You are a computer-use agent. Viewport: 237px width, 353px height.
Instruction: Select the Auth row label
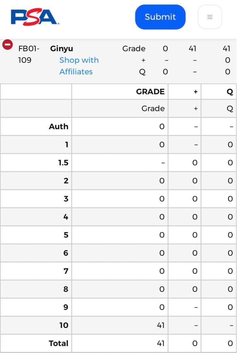coord(59,126)
